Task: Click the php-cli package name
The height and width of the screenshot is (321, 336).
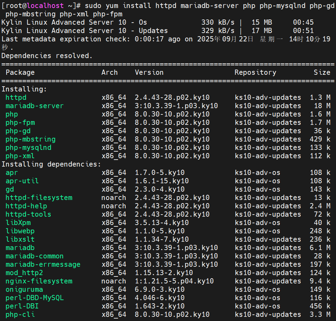Action: pos(20,315)
